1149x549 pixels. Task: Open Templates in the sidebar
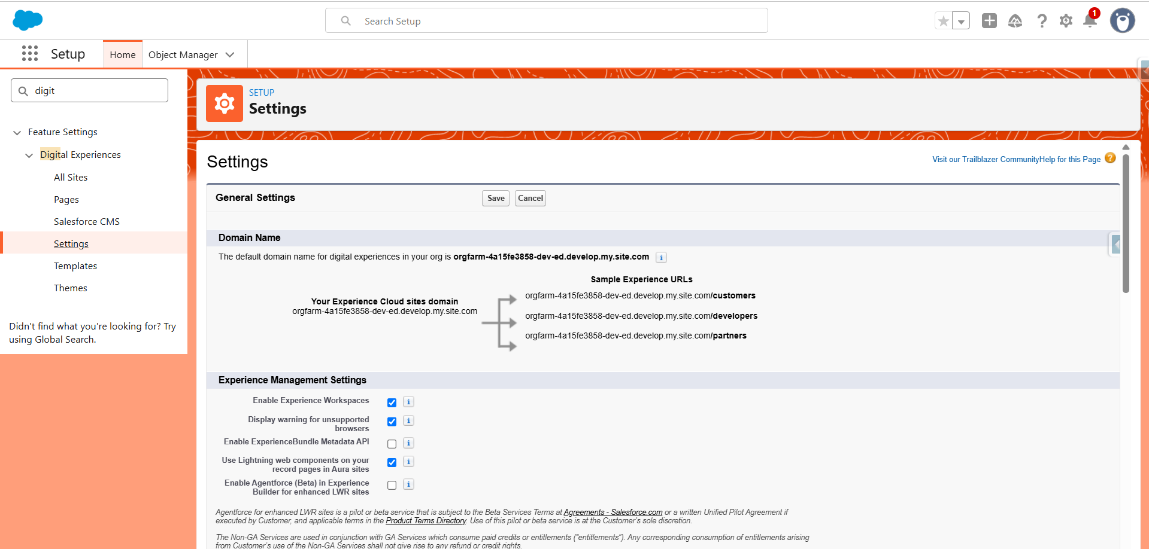[75, 266]
